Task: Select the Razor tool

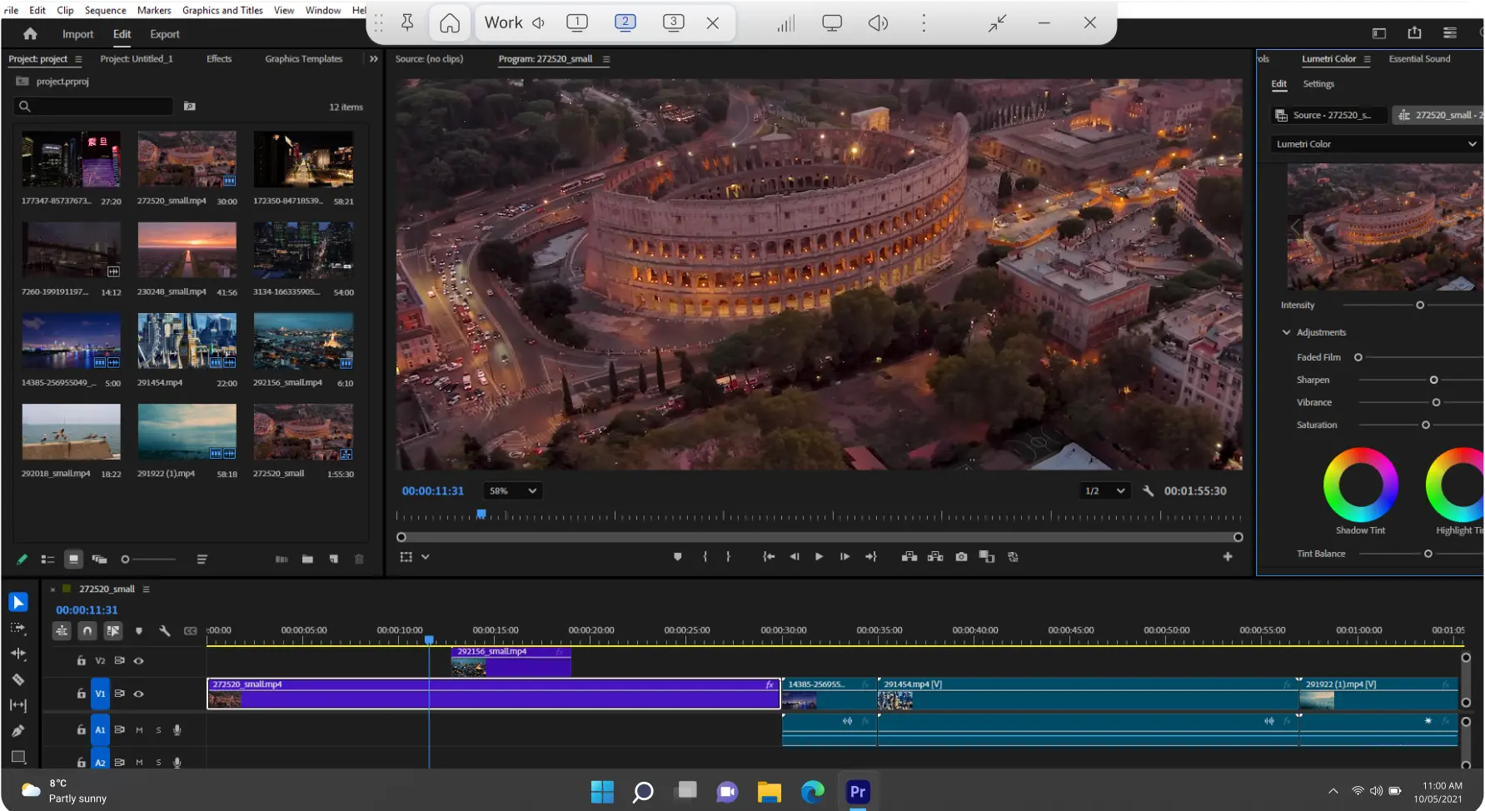Action: (x=18, y=679)
